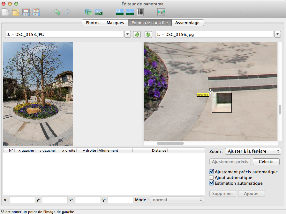Disable Ajustement précis automatique checkbox
Viewport: 286px width, 214px height.
pos(211,172)
